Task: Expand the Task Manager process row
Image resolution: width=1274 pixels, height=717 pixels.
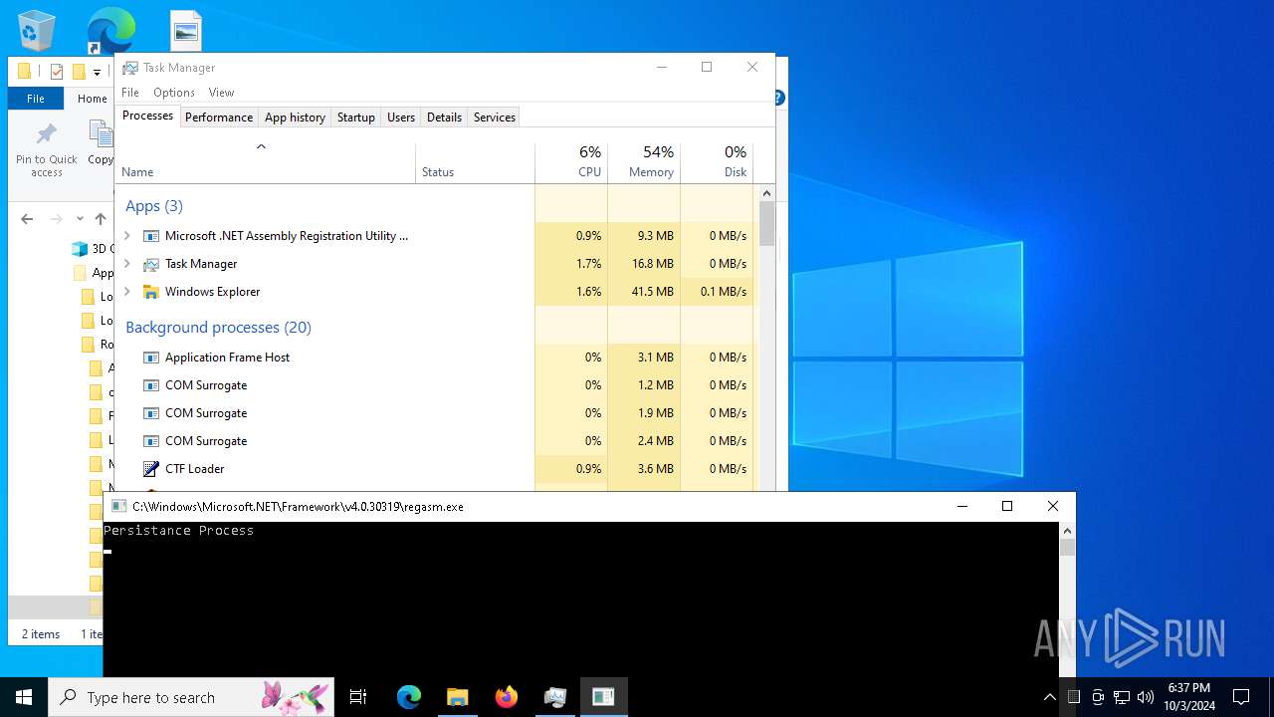Action: pos(127,264)
